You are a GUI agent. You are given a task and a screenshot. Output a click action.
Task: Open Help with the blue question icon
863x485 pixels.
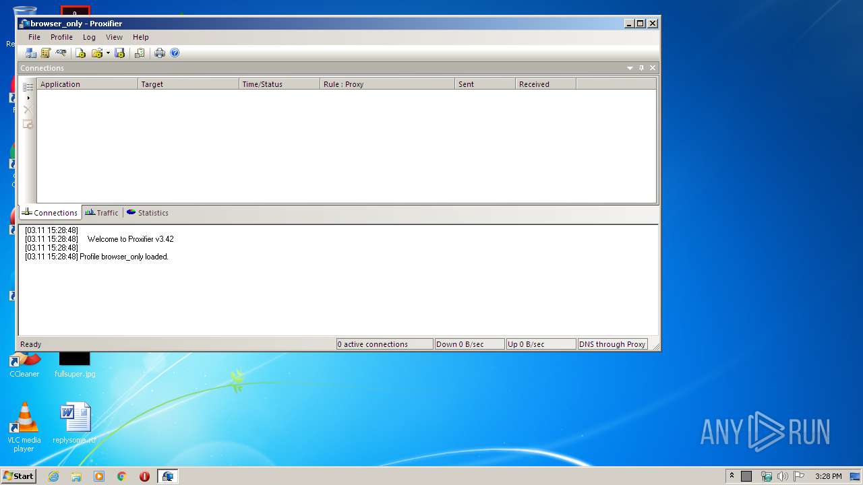[175, 53]
